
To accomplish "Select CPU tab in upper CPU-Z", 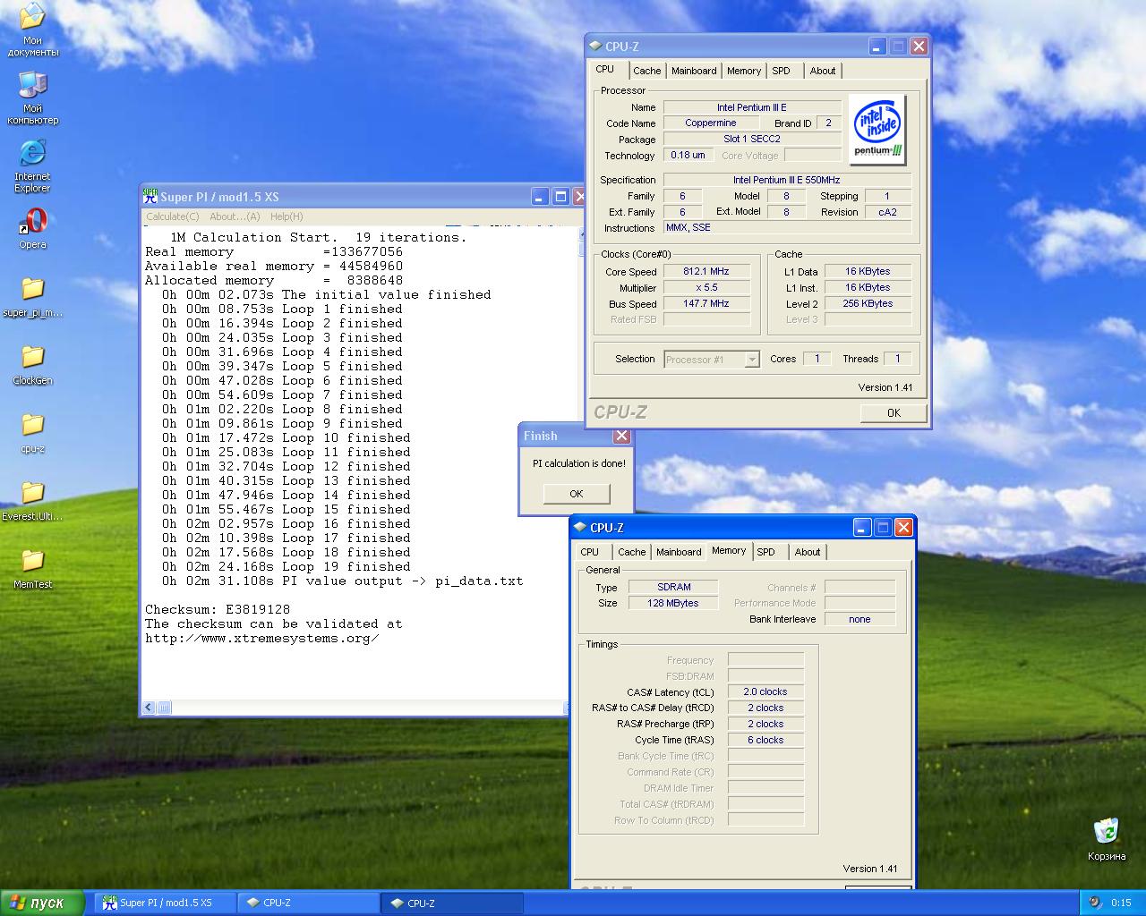I will tap(605, 69).
